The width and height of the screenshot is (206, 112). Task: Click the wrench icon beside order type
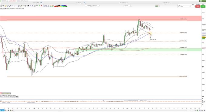point(179,6)
